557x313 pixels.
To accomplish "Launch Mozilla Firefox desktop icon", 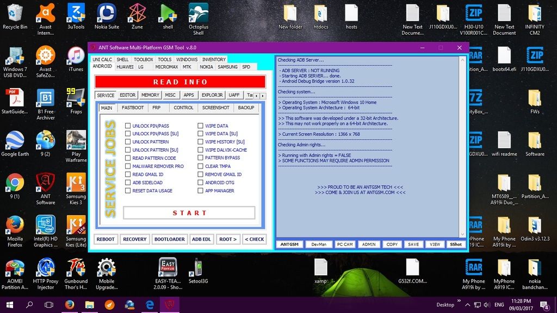I will (15, 231).
